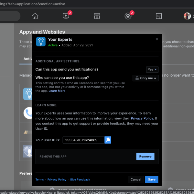Copy the User ID with clipboard icon
Image resolution: width=194 pixels, height=194 pixels.
(108, 140)
